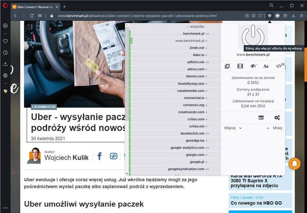The image size is (307, 213).
Task: Close the Uber Connect tab
Action: tap(57, 7)
